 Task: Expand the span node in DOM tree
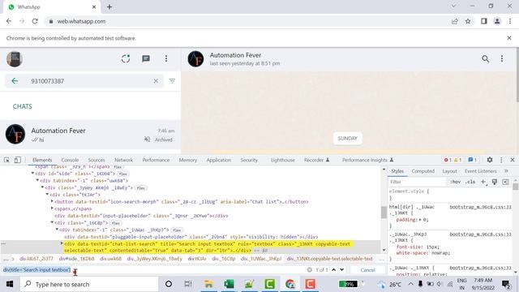tap(52, 208)
